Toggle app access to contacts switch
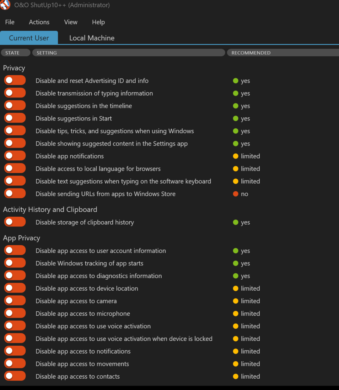 point(15,376)
